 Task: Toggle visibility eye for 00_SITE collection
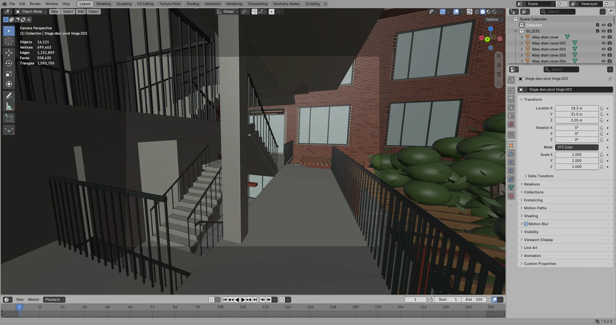click(603, 31)
